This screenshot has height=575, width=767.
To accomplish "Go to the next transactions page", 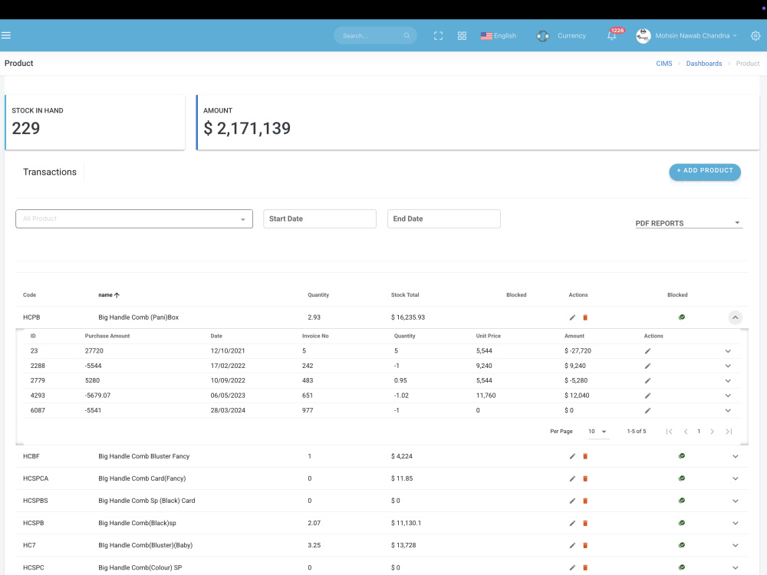I will coord(713,431).
